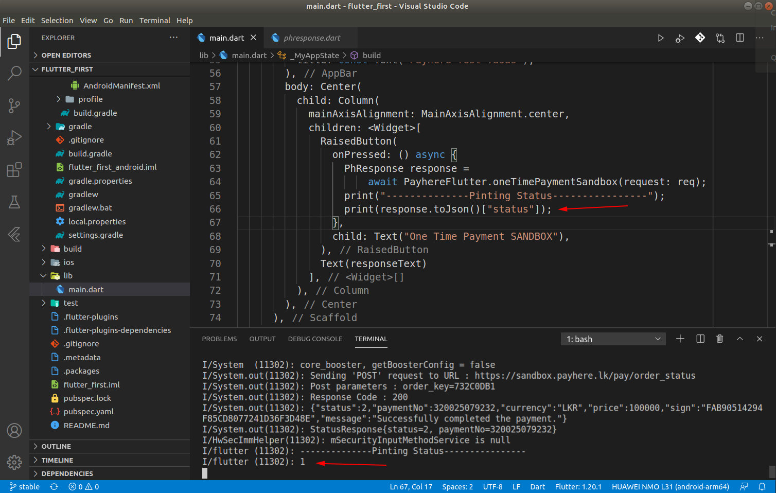The image size is (776, 493).
Task: Open the Run and Debug view
Action: 14,137
